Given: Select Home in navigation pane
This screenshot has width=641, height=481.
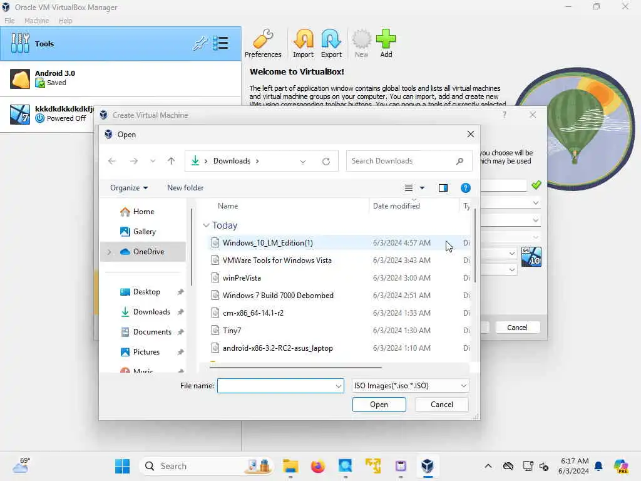Looking at the screenshot, I should [143, 212].
